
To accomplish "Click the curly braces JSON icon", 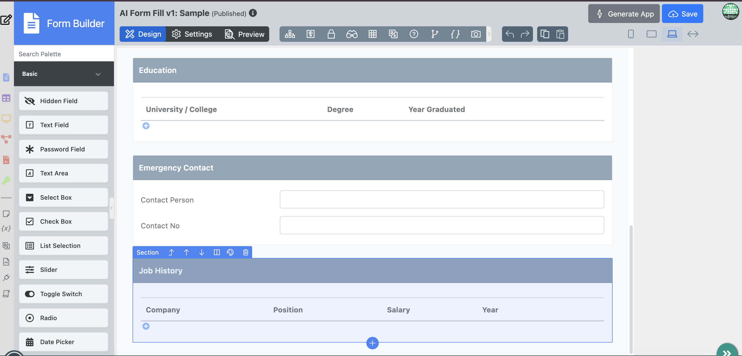I will (455, 34).
